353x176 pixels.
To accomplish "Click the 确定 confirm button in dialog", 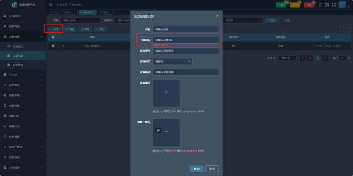I will click(196, 169).
